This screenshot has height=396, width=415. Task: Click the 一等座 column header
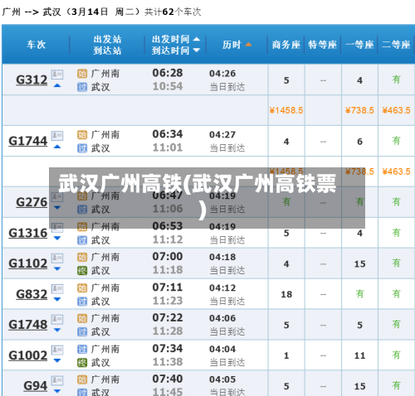click(x=359, y=45)
